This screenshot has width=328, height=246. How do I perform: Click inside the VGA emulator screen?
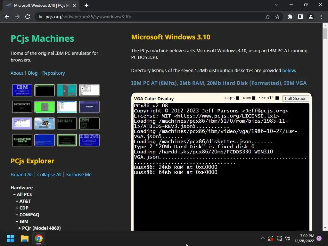221,167
